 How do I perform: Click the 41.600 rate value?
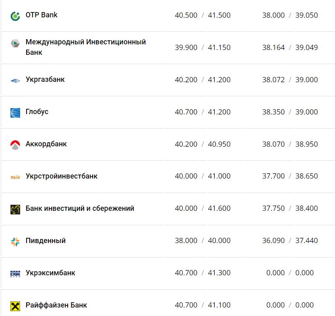219,208
